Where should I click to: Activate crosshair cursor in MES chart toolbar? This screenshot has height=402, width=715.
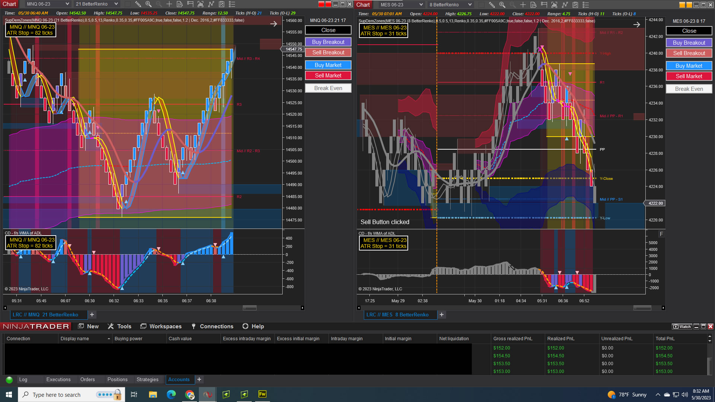pos(523,5)
